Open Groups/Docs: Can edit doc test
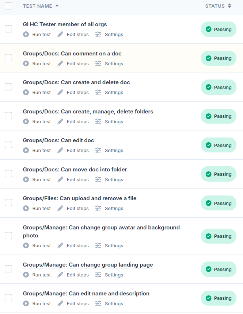This screenshot has height=314, width=243. (58, 140)
